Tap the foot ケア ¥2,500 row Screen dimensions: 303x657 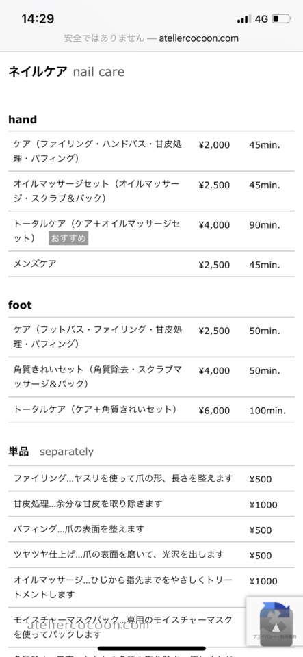pos(152,337)
